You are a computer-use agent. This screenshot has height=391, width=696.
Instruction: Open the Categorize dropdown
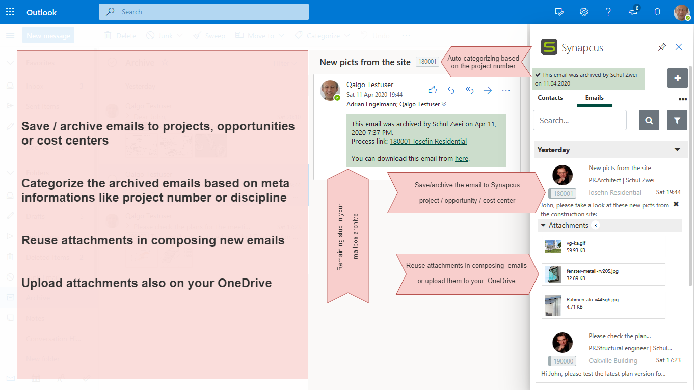[x=322, y=36]
